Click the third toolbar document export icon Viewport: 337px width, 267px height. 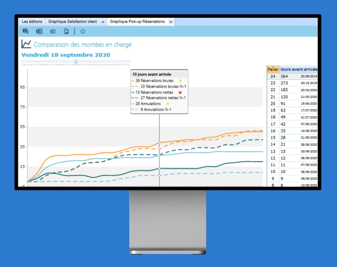53,32
